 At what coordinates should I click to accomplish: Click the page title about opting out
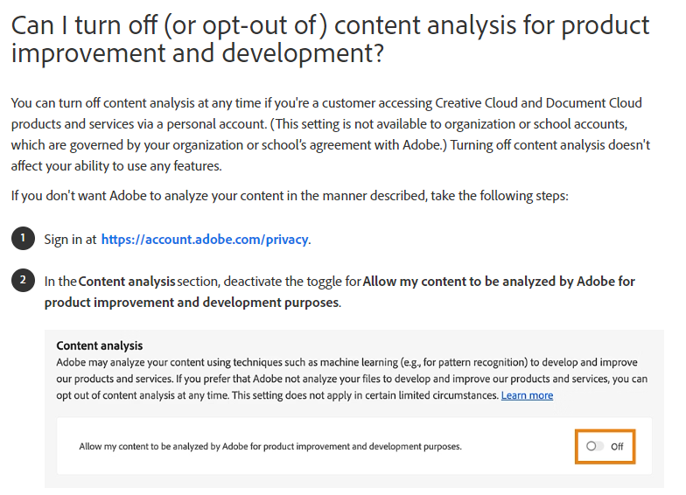tap(331, 39)
